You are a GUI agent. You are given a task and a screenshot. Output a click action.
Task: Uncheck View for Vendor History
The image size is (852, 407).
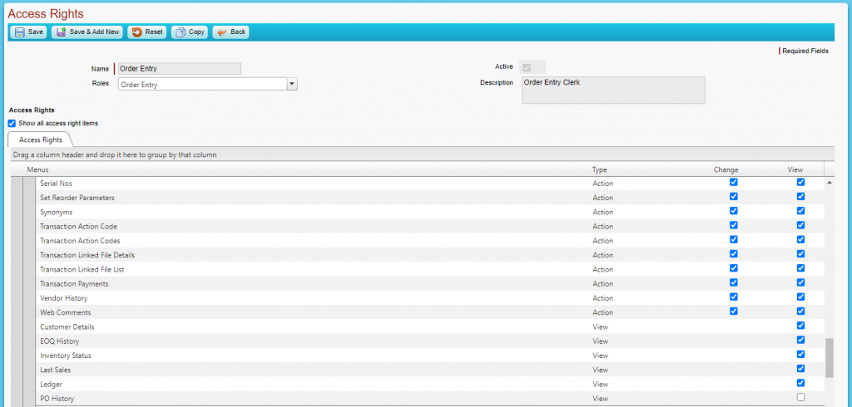pyautogui.click(x=800, y=297)
